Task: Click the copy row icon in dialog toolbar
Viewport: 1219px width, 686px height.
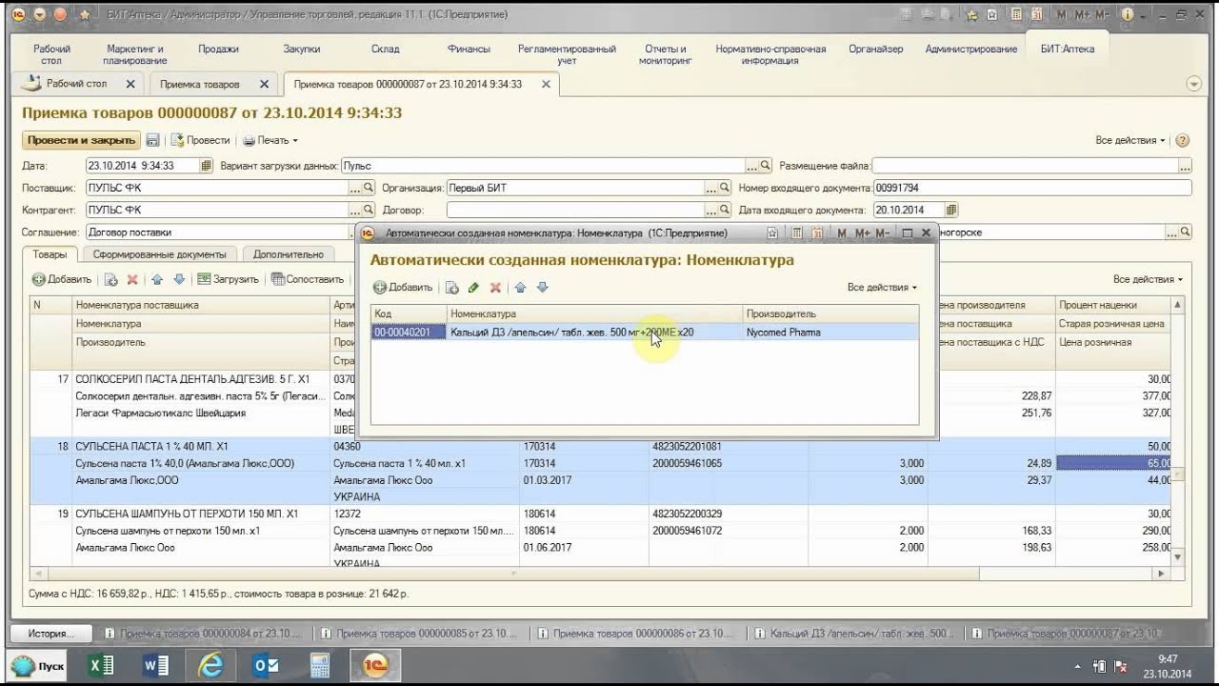Action: 452,288
